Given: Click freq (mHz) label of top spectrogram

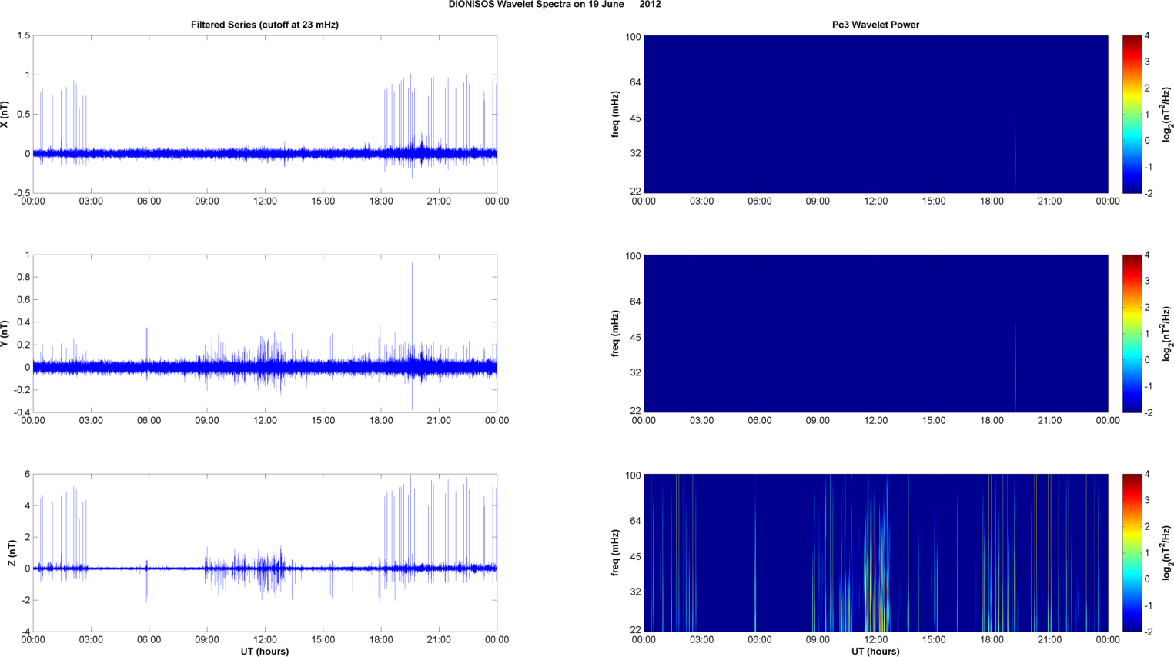Looking at the screenshot, I should click(x=615, y=115).
